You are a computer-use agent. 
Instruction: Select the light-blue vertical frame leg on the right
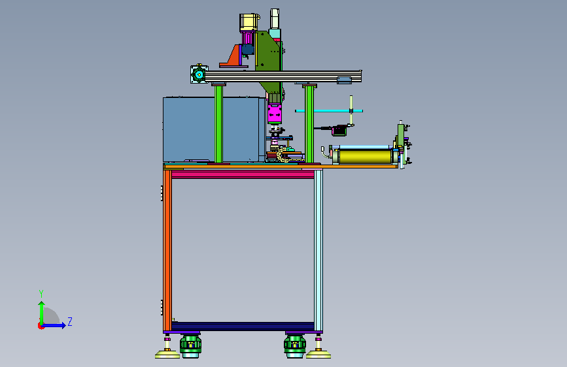click(318, 250)
